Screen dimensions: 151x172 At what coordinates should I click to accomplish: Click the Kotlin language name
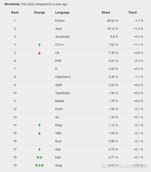[59, 109]
